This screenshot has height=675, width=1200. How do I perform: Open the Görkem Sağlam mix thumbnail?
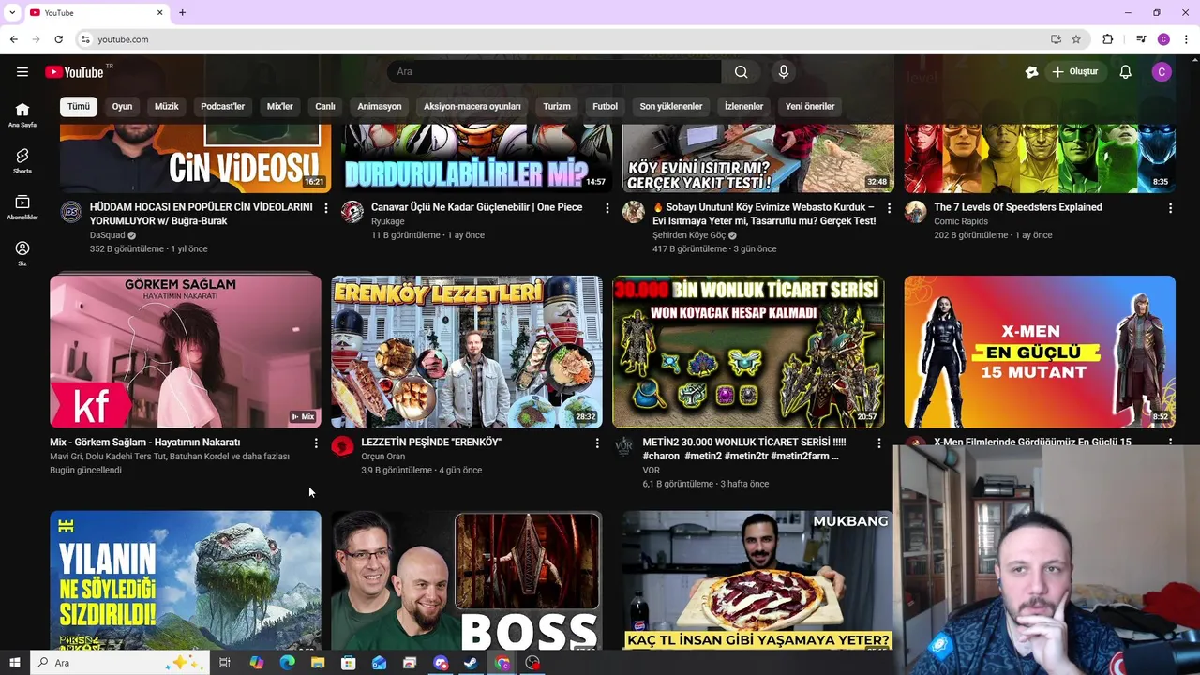tap(186, 352)
